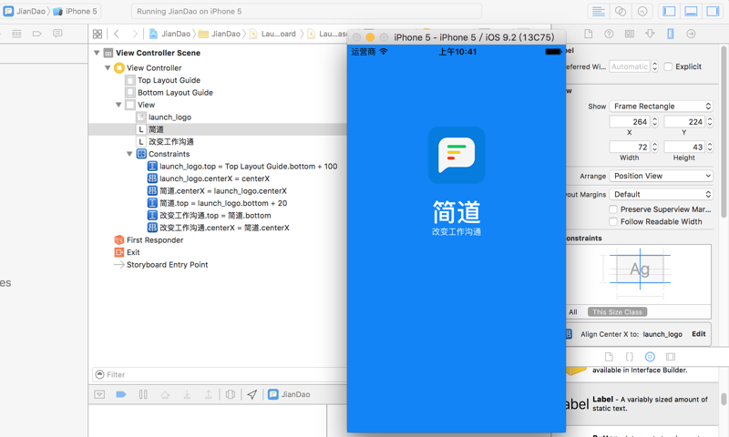Hide the debug area

pos(99,394)
